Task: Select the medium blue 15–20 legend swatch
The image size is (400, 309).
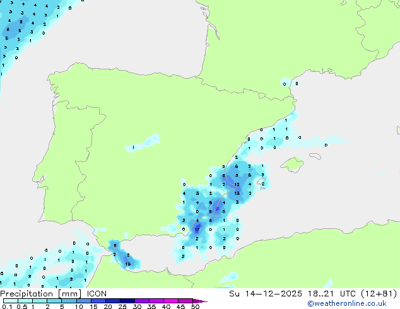Action: point(98,301)
